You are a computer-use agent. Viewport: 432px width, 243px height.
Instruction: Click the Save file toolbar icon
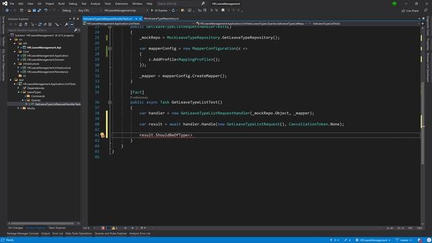[34, 11]
